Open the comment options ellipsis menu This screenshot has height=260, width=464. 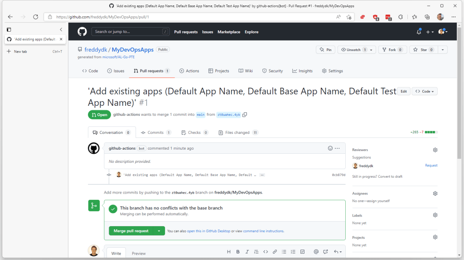pyautogui.click(x=337, y=148)
